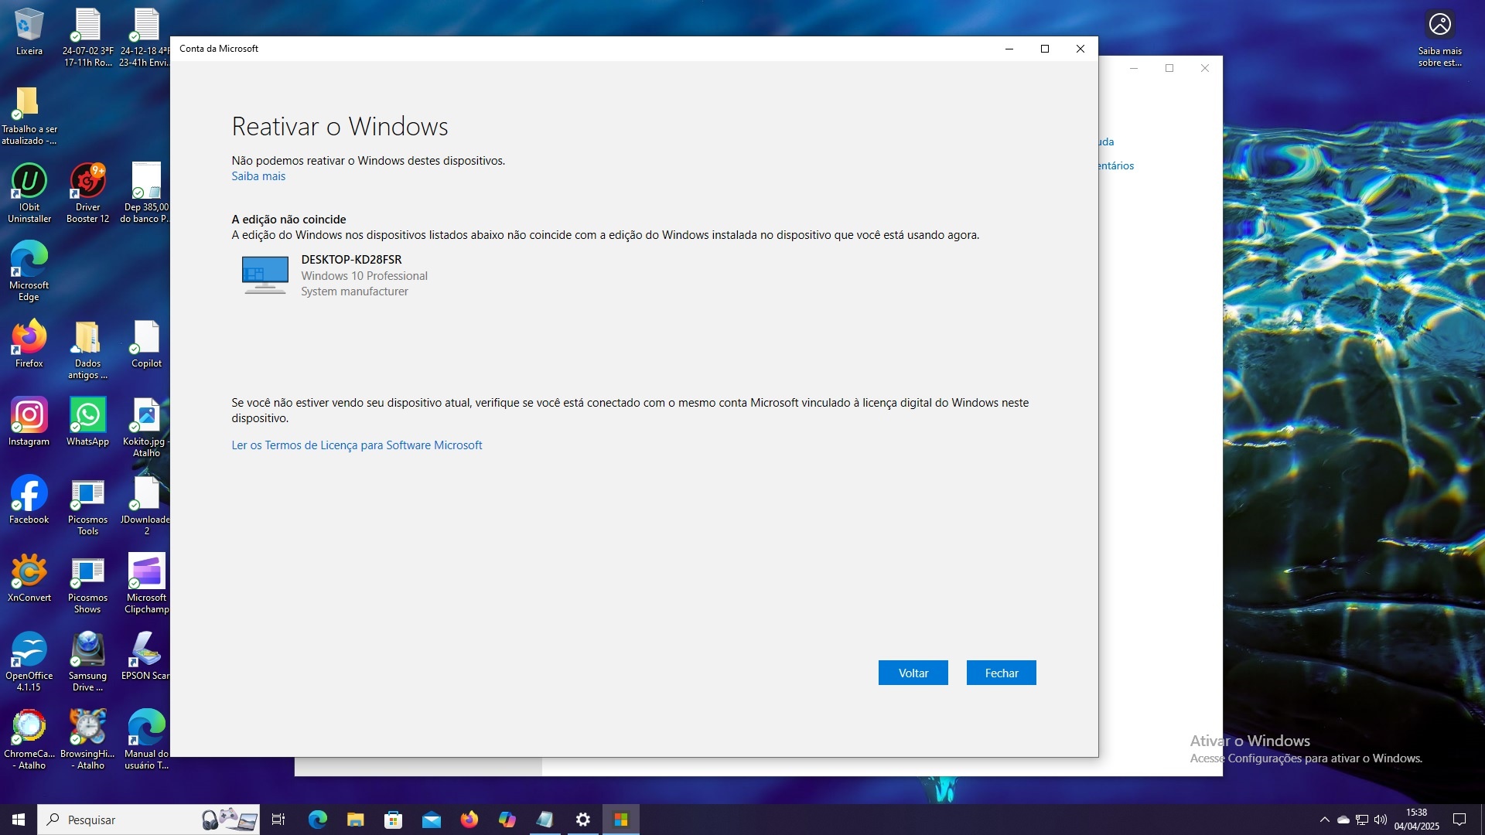1485x835 pixels.
Task: Select the System manufacturer text
Action: (354, 291)
